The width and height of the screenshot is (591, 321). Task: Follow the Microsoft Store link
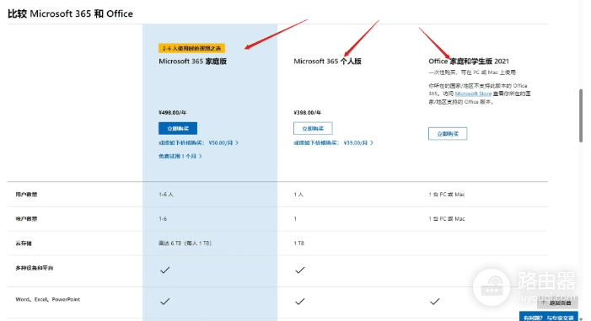click(x=473, y=94)
